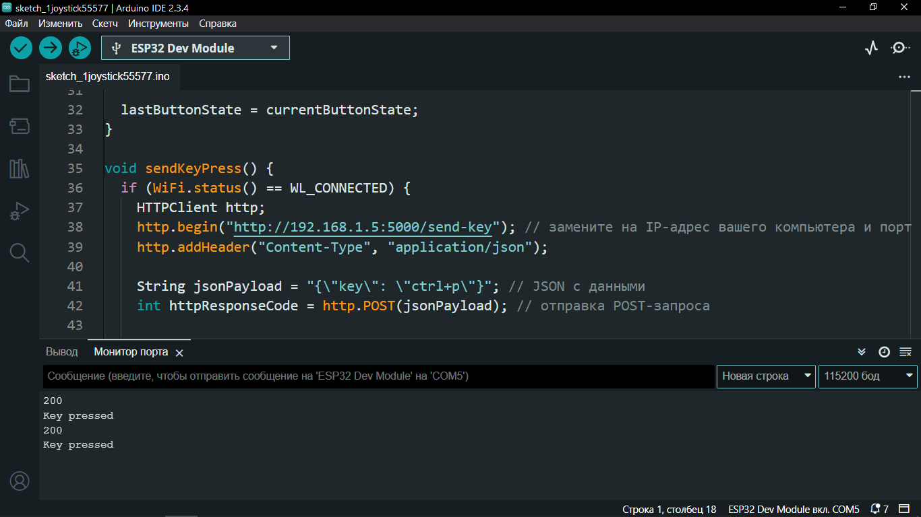Screen dimensions: 921x517
Task: Clear serial monitor output icon
Action: pyautogui.click(x=905, y=352)
